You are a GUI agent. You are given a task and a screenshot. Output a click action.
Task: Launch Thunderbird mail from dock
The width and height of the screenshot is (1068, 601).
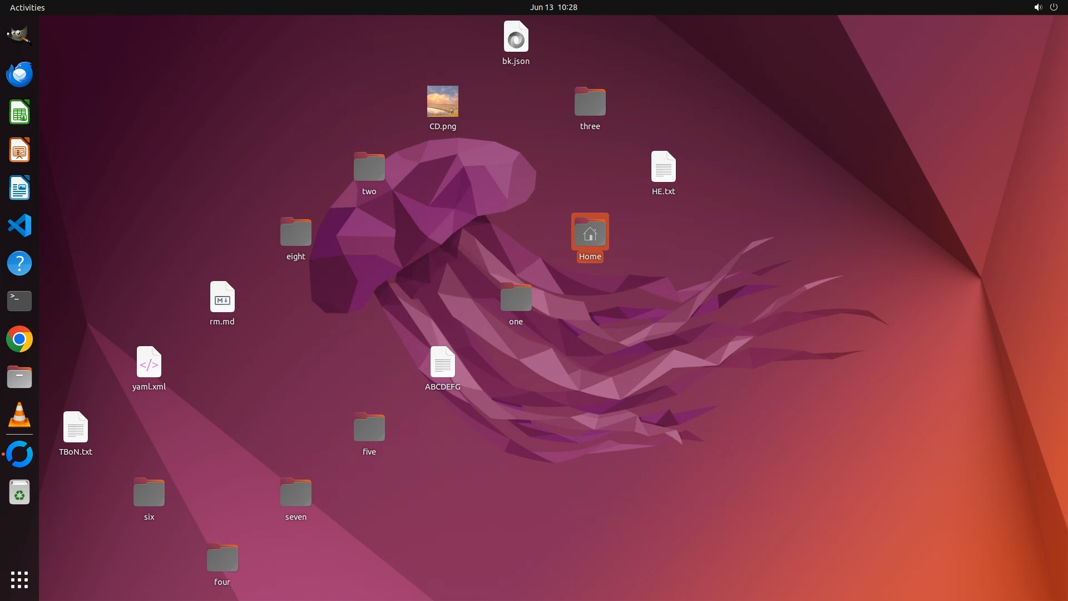click(x=19, y=74)
